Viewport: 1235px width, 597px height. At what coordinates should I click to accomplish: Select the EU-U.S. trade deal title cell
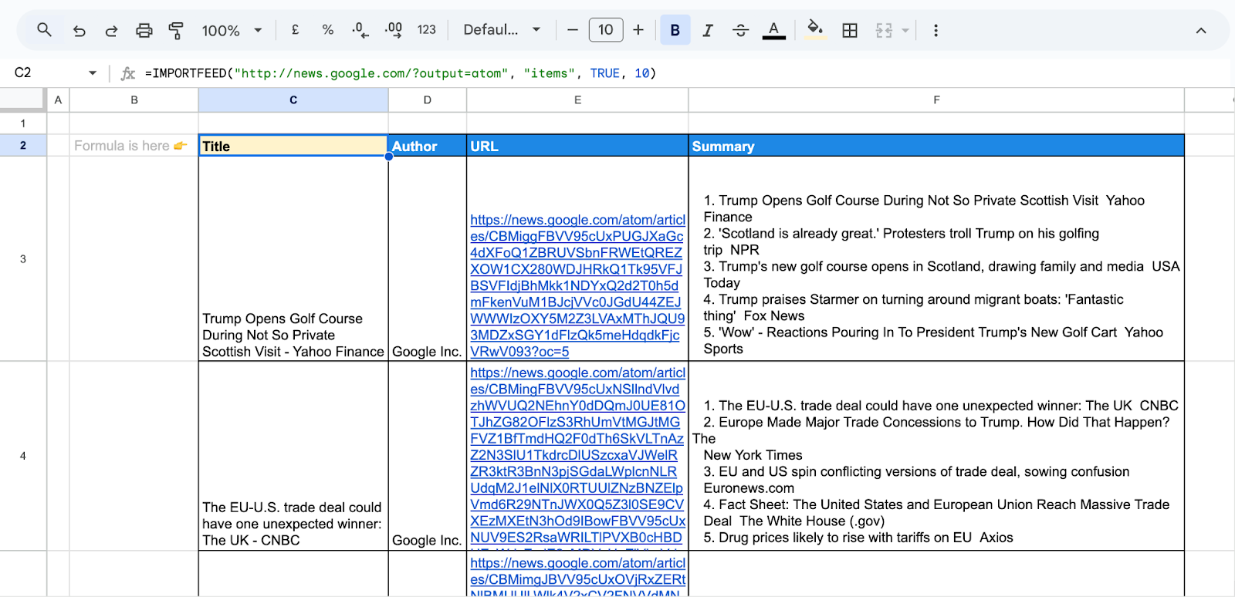click(293, 456)
